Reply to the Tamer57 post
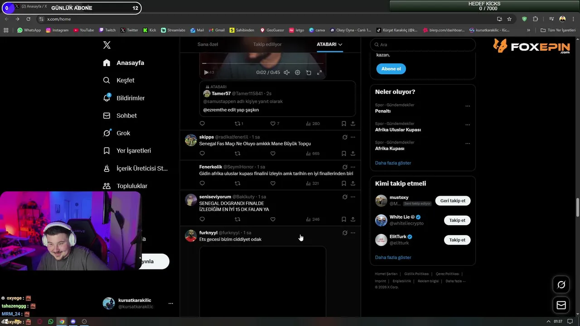This screenshot has height=326, width=580. [202, 123]
